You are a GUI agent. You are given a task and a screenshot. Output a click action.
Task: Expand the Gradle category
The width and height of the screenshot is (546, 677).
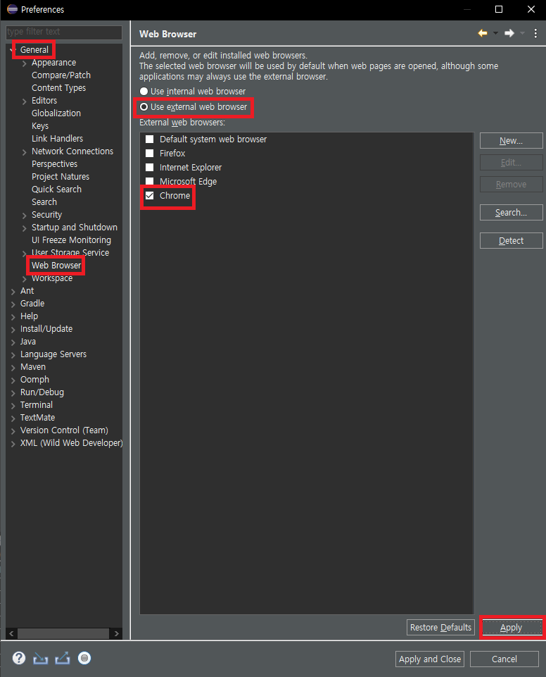13,304
